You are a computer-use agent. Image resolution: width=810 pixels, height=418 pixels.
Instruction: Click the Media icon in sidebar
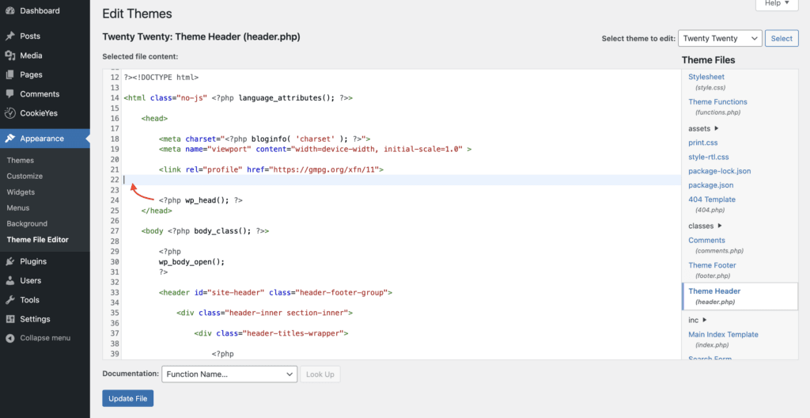click(9, 55)
